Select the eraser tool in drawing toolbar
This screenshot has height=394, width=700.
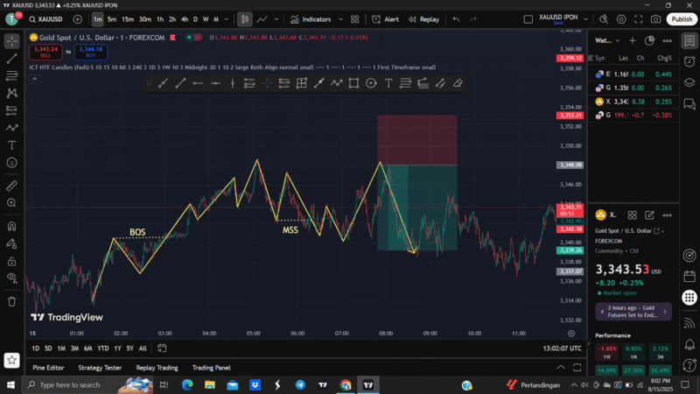click(x=458, y=83)
